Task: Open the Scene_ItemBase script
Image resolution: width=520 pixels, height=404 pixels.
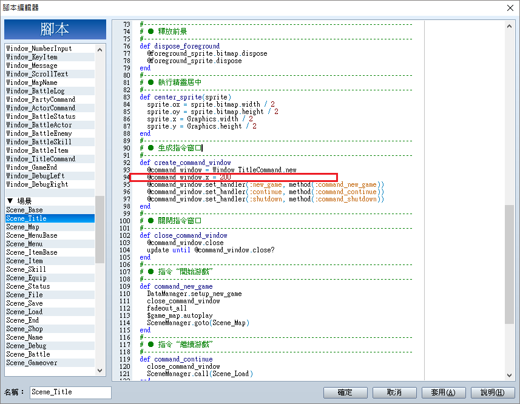Action: [50, 252]
